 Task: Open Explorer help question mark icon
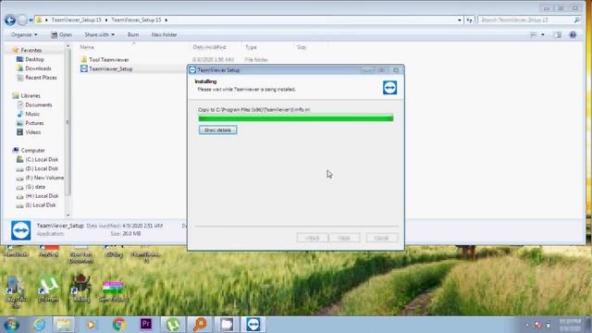(x=573, y=35)
